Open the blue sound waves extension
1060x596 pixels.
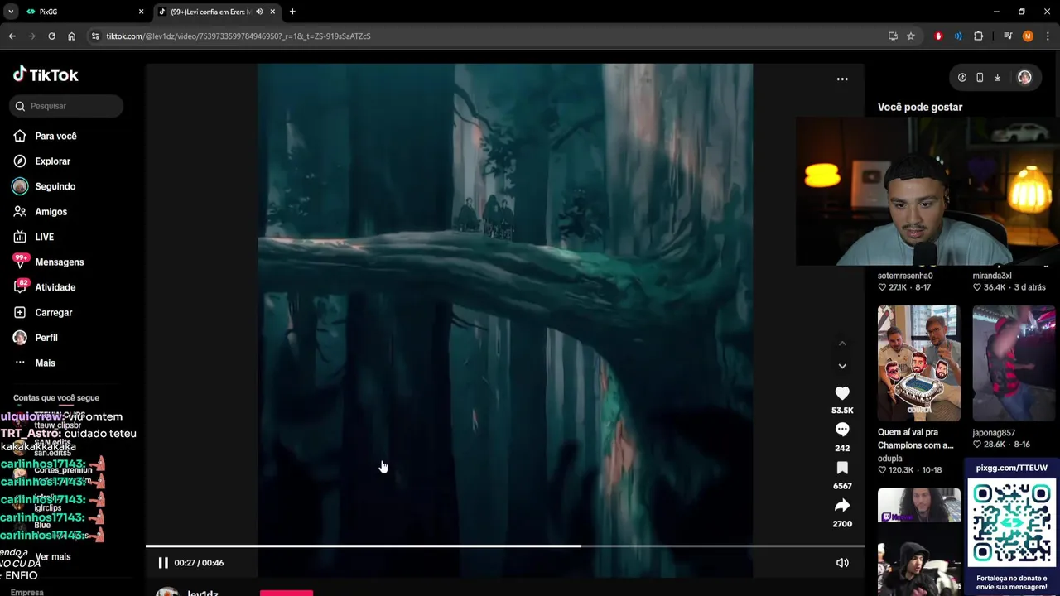tap(958, 36)
